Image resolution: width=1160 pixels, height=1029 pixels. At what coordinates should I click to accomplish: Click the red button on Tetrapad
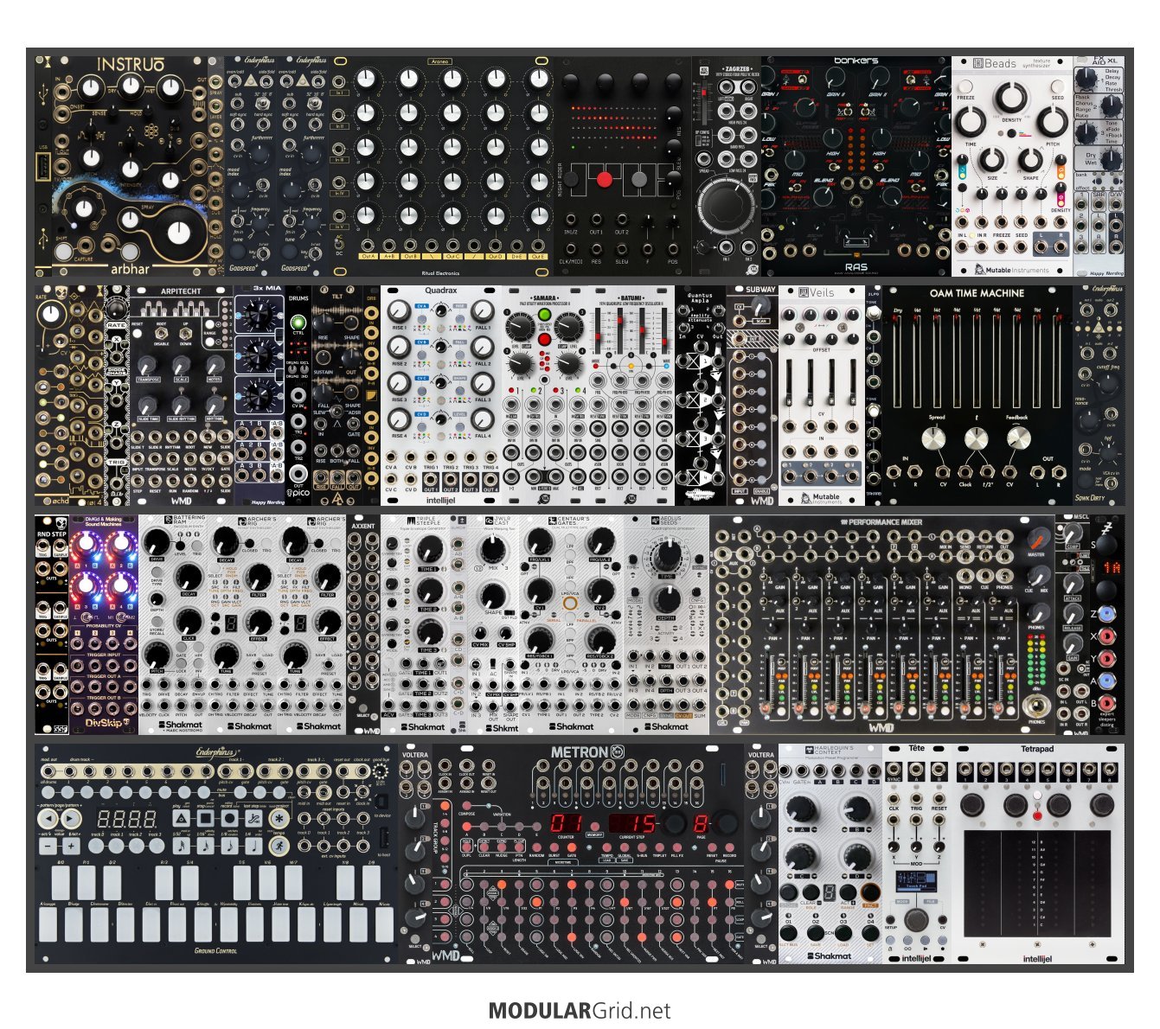point(1037,815)
